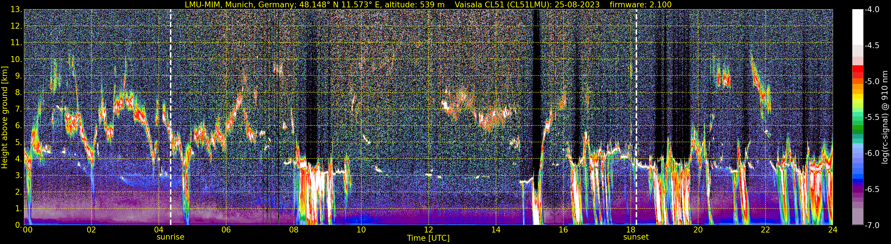This screenshot has height=244, width=891.
Task: Click the '24' time axis tick label
Action: (x=832, y=230)
